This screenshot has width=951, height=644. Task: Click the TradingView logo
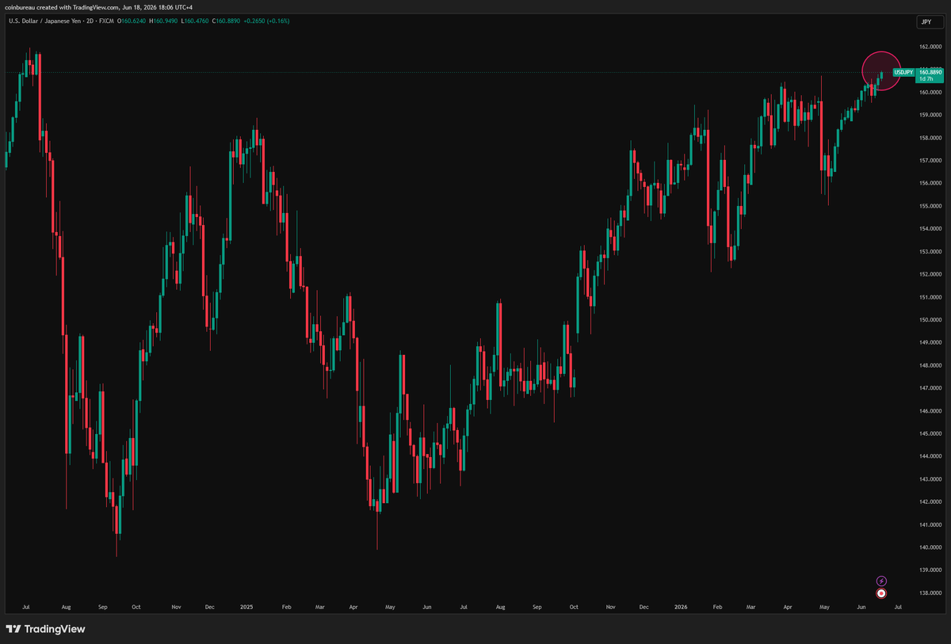pos(45,629)
